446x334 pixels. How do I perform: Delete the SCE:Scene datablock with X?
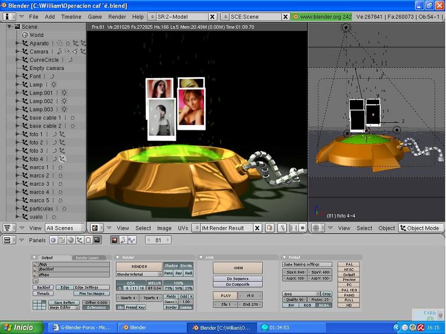coord(287,17)
